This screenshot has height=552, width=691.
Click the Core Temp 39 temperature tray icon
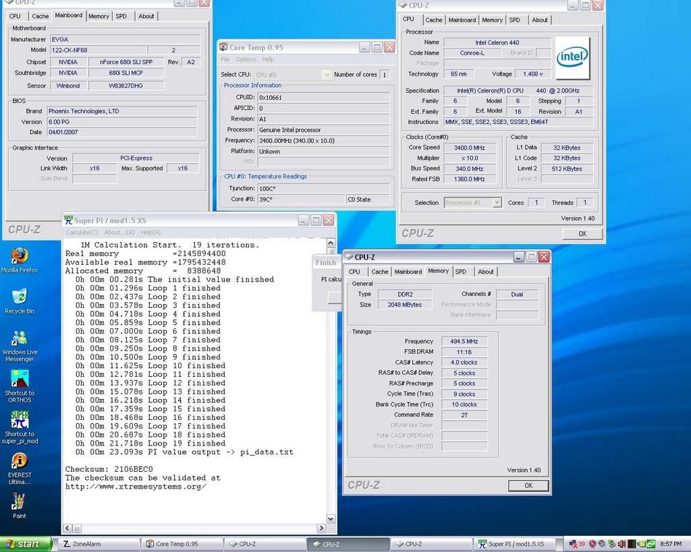coord(582,544)
